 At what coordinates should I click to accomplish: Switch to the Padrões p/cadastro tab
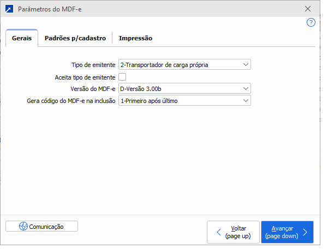click(x=75, y=38)
